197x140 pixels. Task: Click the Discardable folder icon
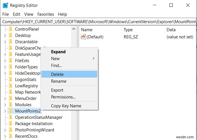tap(11, 42)
